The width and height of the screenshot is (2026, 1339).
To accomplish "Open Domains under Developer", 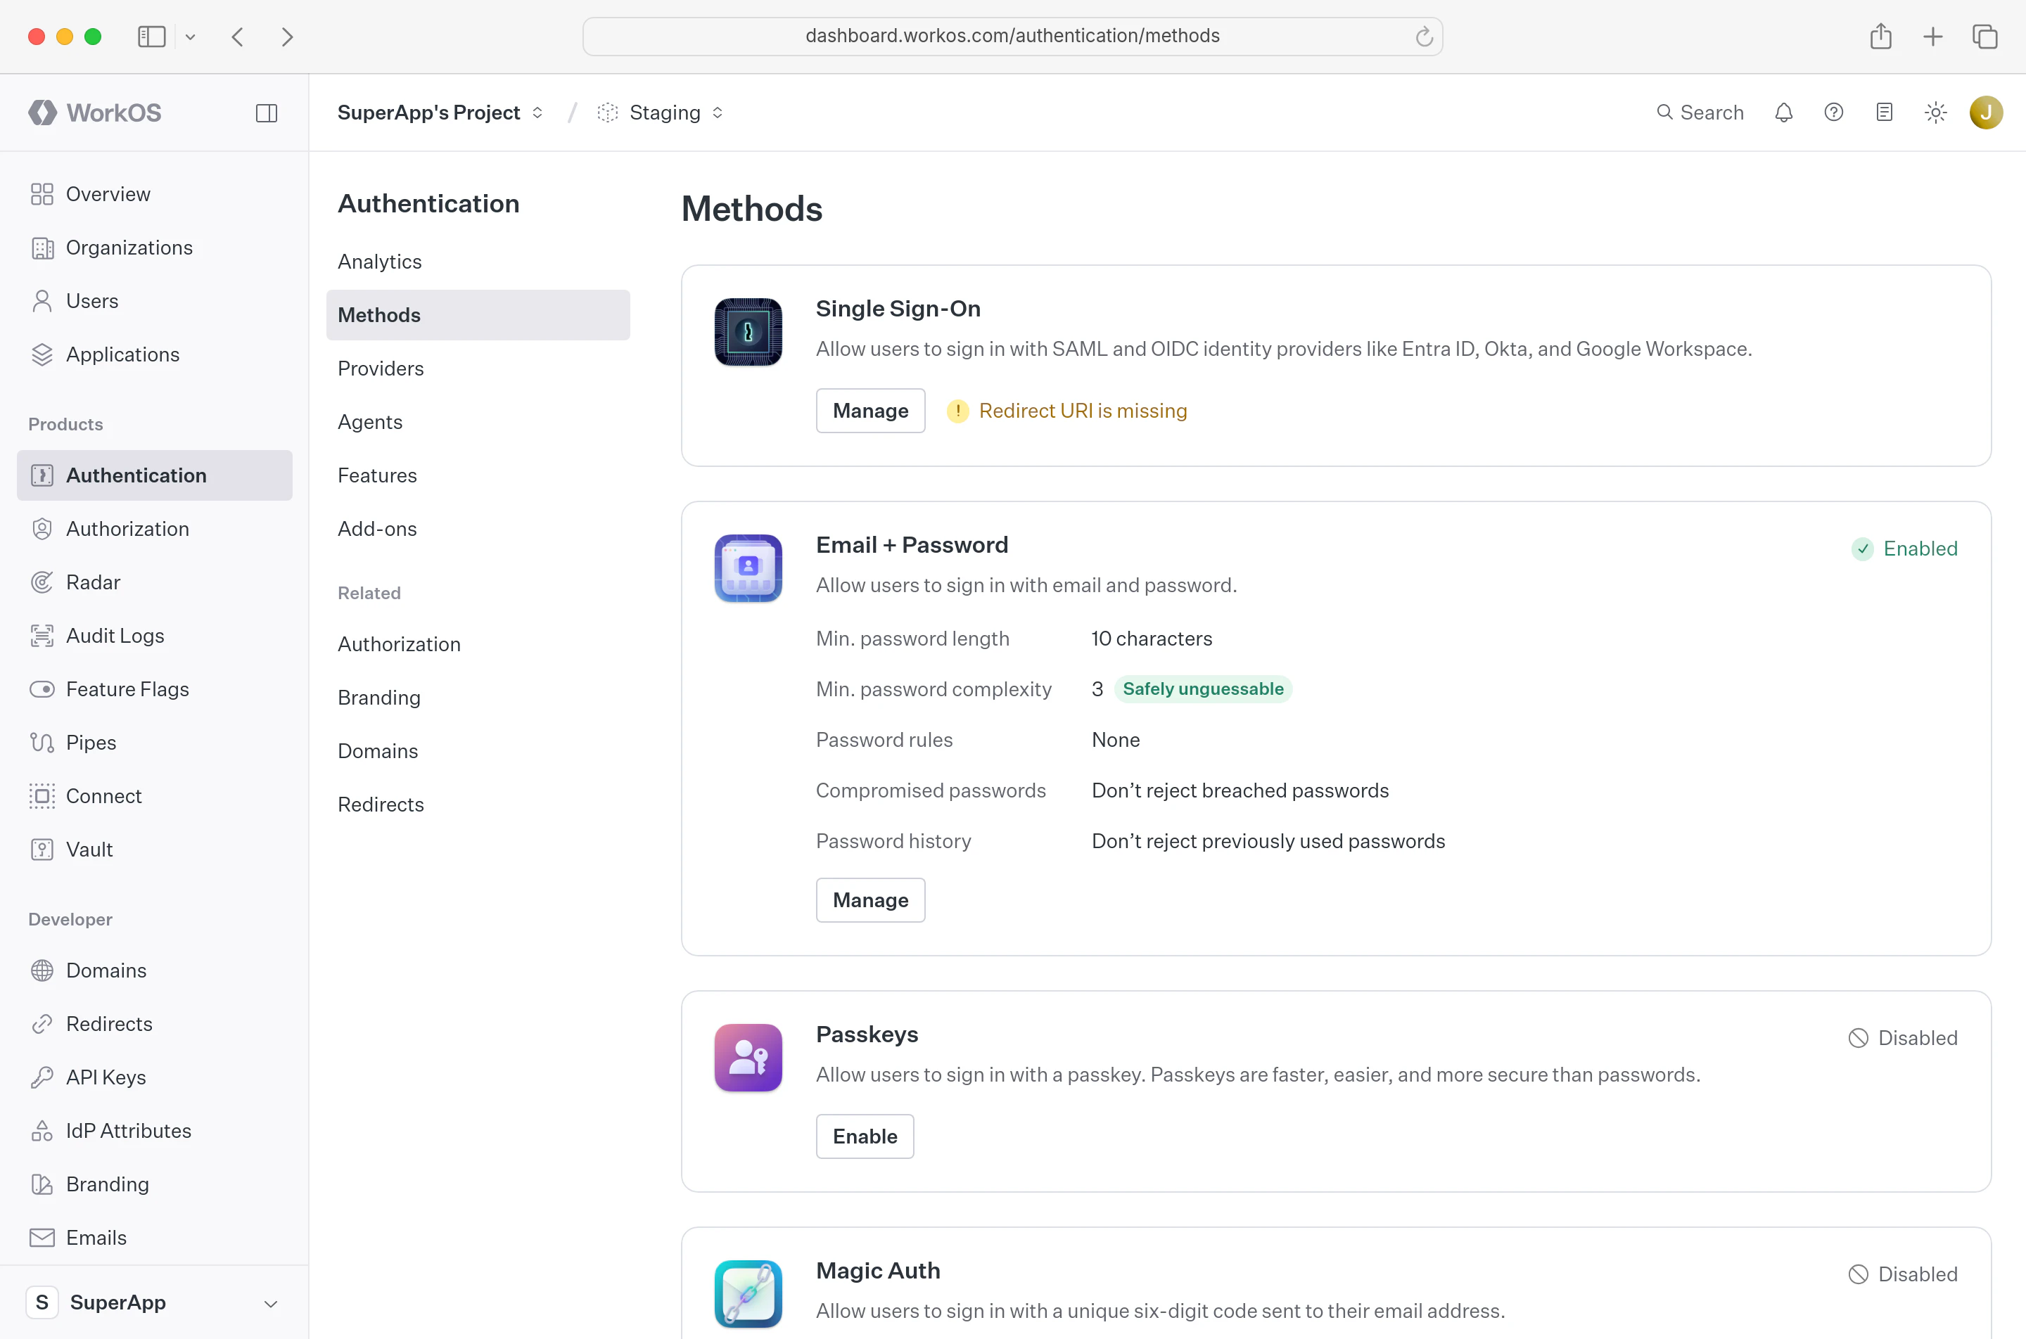I will pos(155,971).
